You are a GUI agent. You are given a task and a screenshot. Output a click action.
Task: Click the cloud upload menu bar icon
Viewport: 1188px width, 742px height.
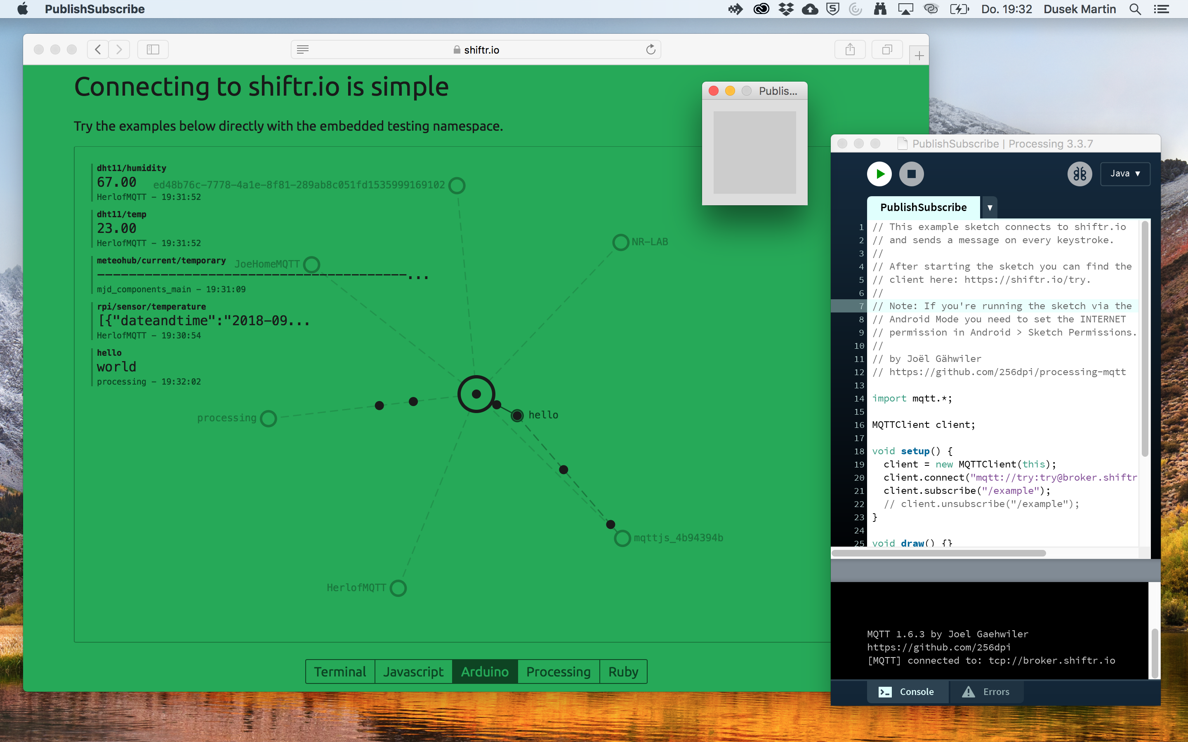[x=810, y=9]
